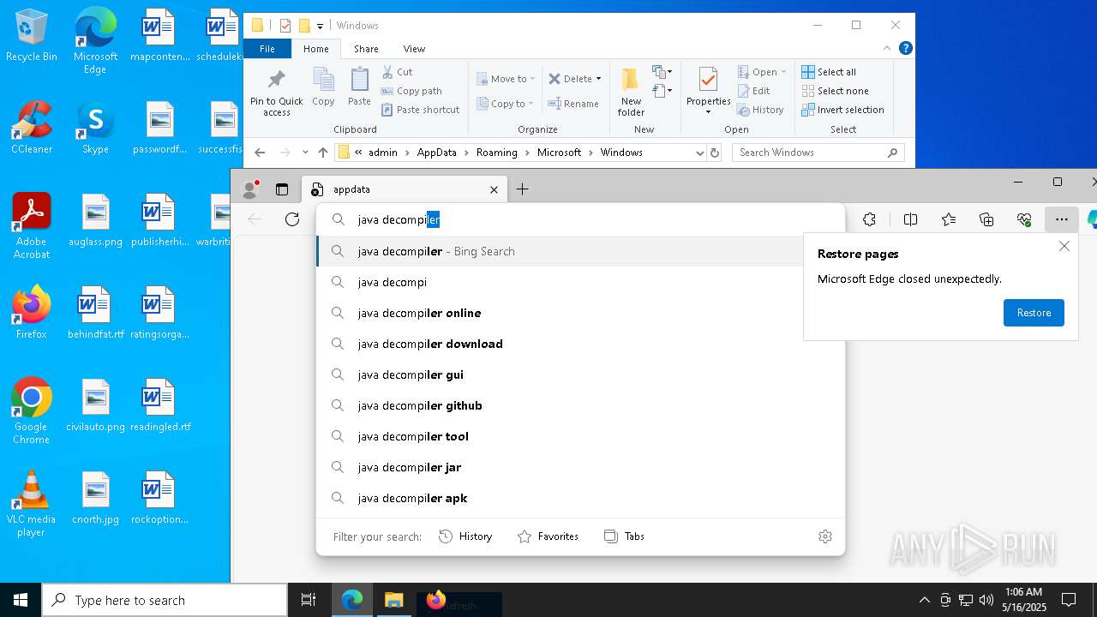The image size is (1097, 617).
Task: Click History in the Open group
Action: tap(760, 110)
